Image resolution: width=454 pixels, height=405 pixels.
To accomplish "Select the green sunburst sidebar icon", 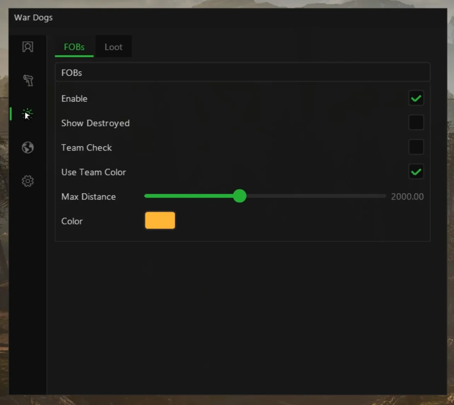I will [28, 114].
